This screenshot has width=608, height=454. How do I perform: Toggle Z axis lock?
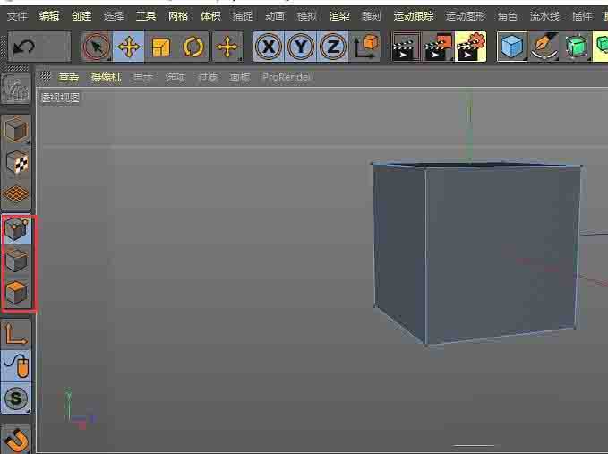(333, 47)
